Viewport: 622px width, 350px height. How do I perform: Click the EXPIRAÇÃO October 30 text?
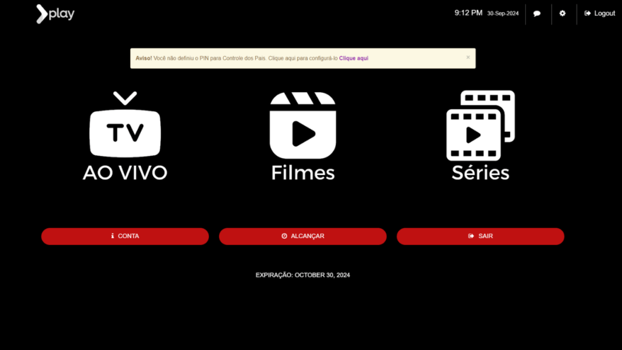[x=302, y=275]
